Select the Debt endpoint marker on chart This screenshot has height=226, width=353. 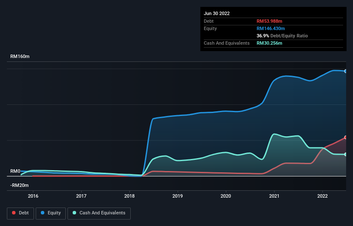(346, 137)
